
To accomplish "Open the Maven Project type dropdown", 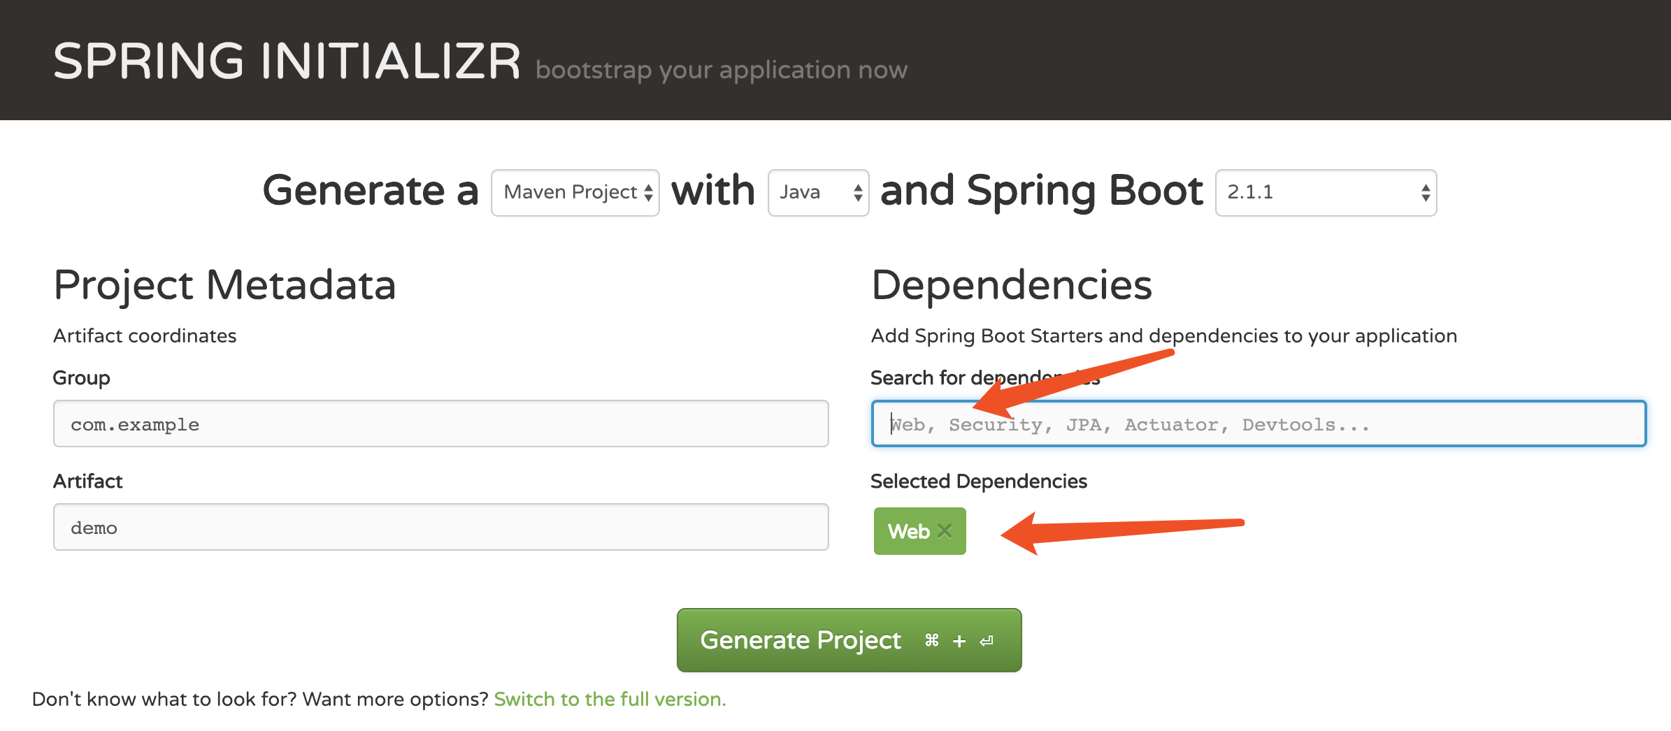I will coord(575,193).
